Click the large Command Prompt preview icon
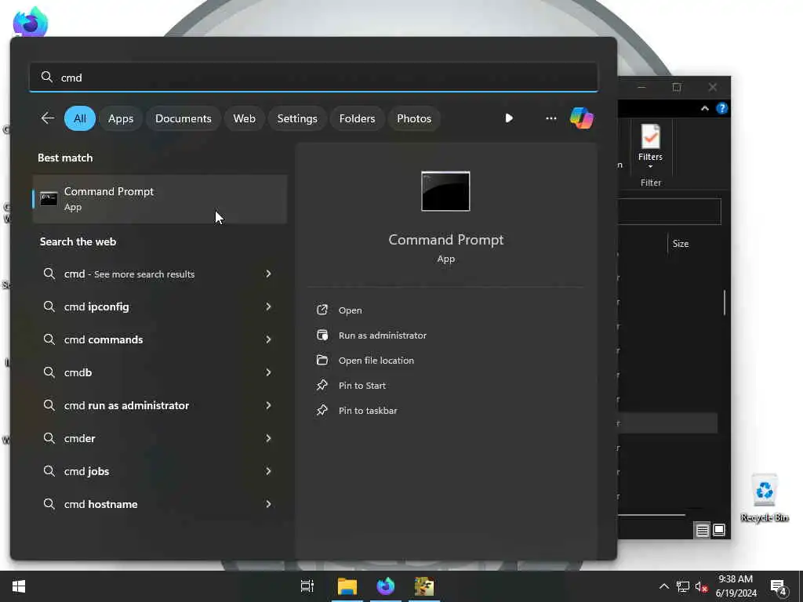The width and height of the screenshot is (803, 602). pos(445,191)
